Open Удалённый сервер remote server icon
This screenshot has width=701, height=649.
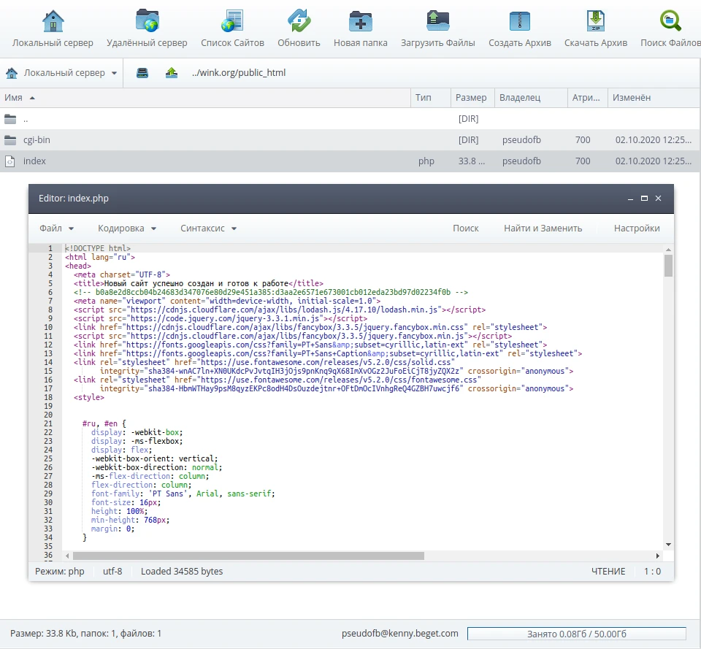[147, 21]
